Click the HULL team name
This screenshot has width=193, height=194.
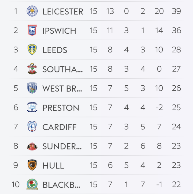[53, 165]
